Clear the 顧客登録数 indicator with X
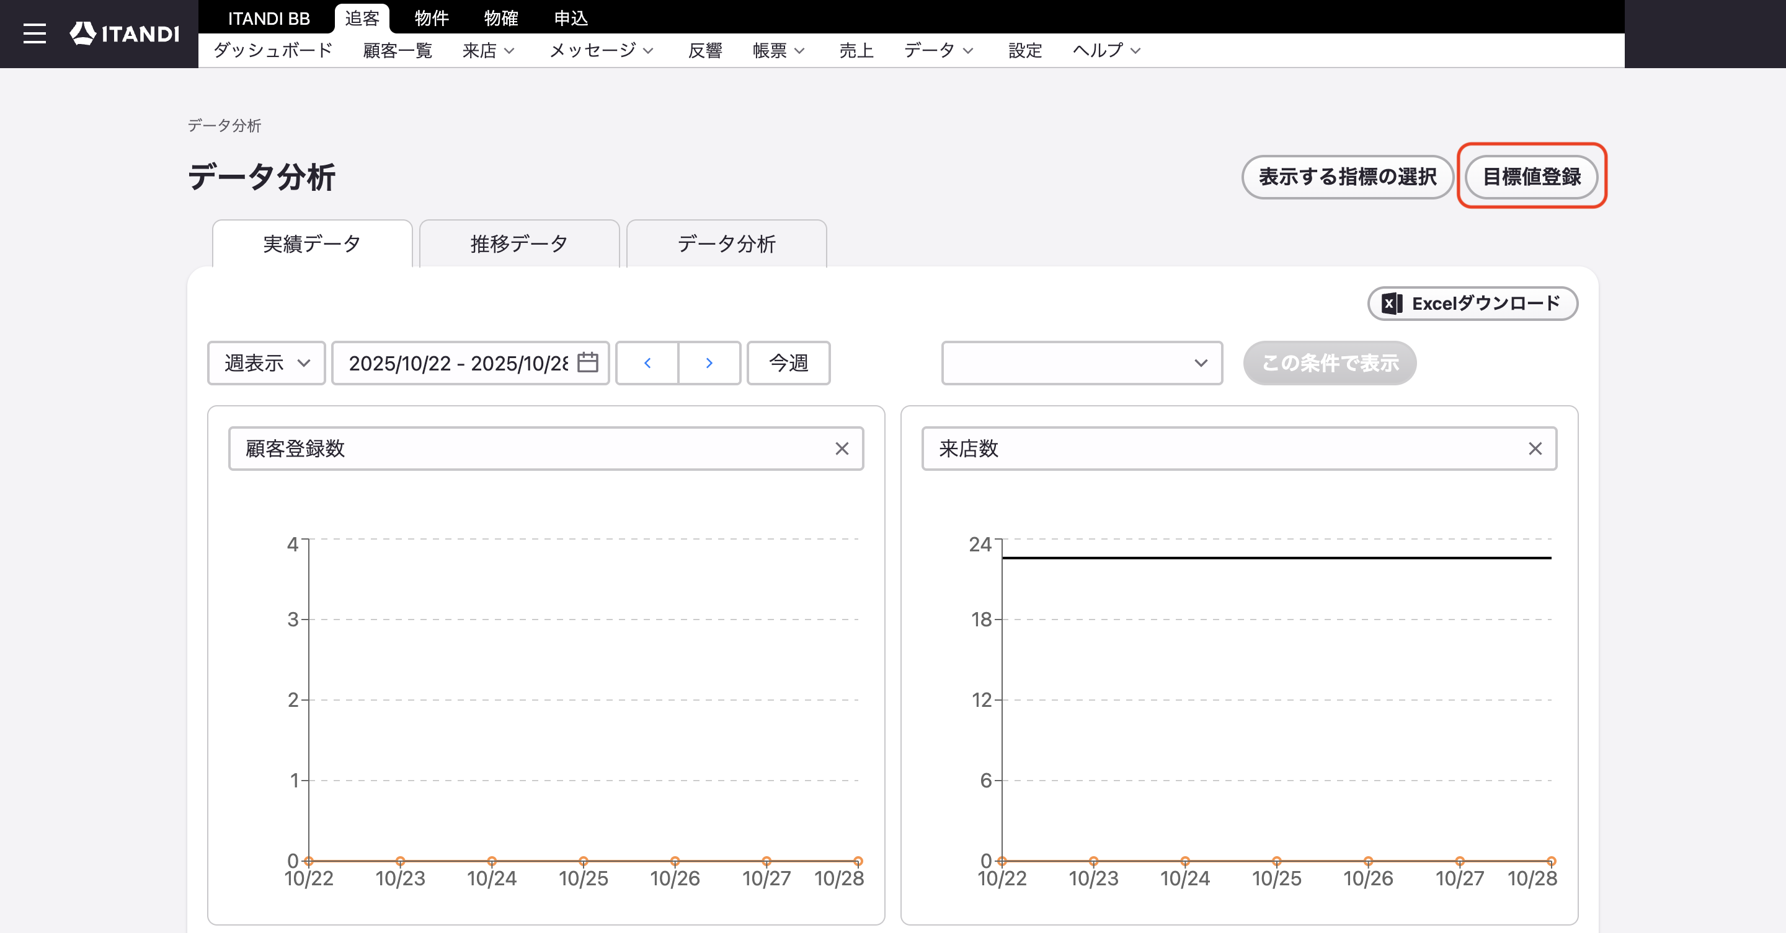This screenshot has width=1786, height=933. (x=842, y=449)
